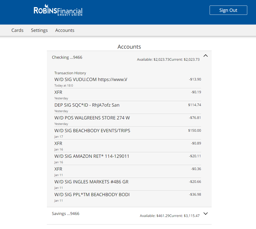Click the Robins Financial Credit Union logo
This screenshot has width=256, height=229.
coord(58,10)
